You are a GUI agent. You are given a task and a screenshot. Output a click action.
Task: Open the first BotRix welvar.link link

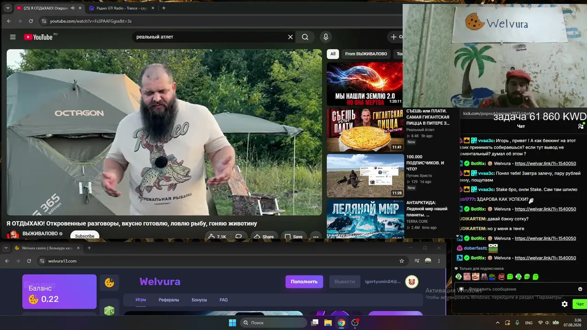point(545,164)
